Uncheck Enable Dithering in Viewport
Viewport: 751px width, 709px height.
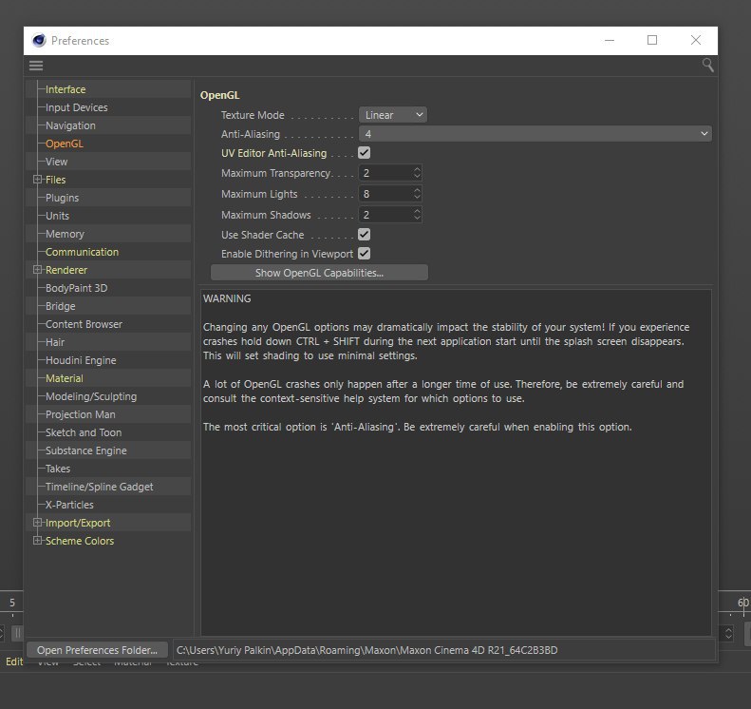(x=364, y=254)
